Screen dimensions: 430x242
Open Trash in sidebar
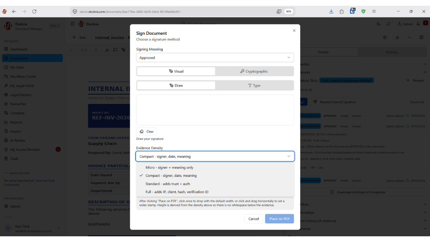click(32, 159)
